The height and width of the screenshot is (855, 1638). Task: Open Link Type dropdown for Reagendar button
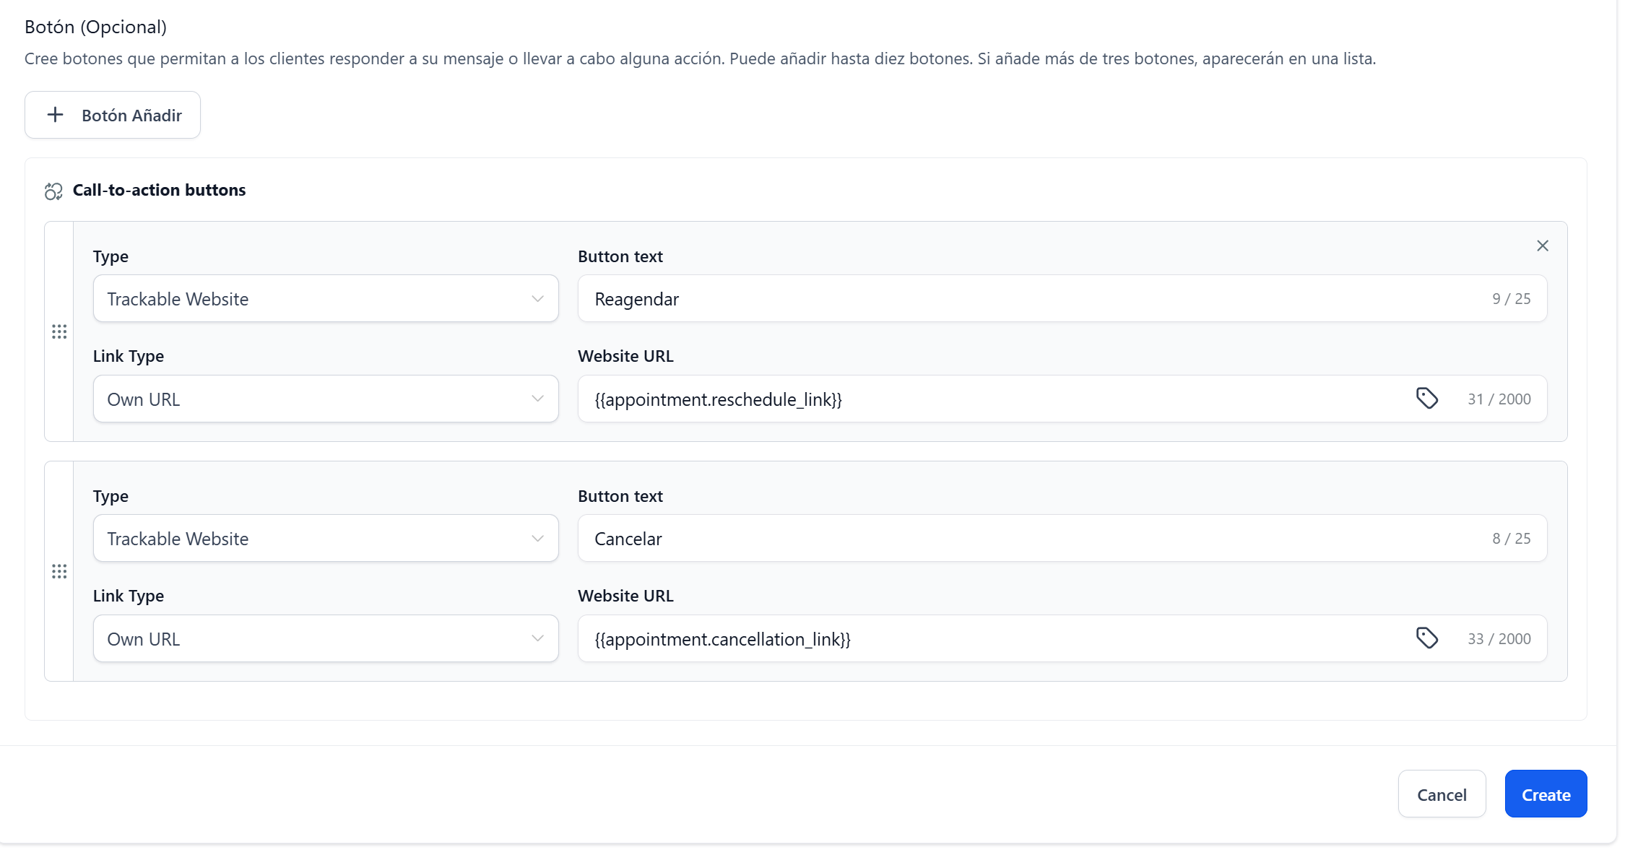[325, 399]
